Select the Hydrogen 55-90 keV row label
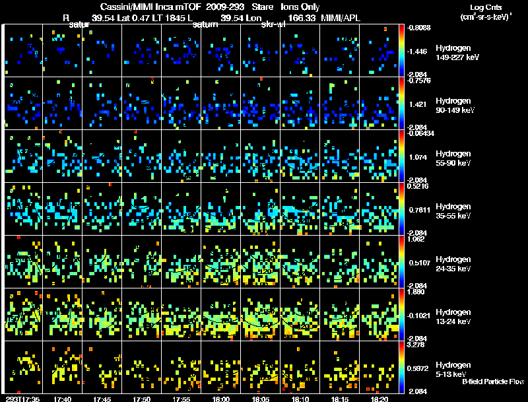 [453, 158]
